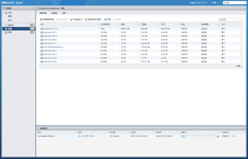This screenshot has height=159, width=248.
Task: Minimize the Navigator panel with its icon
Action: [x=33, y=8]
